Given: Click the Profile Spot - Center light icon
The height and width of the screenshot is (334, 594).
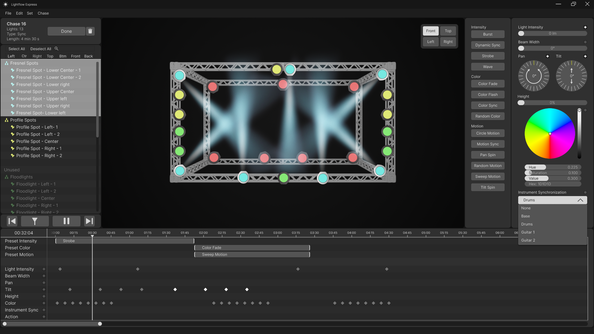Looking at the screenshot, I should 13,141.
